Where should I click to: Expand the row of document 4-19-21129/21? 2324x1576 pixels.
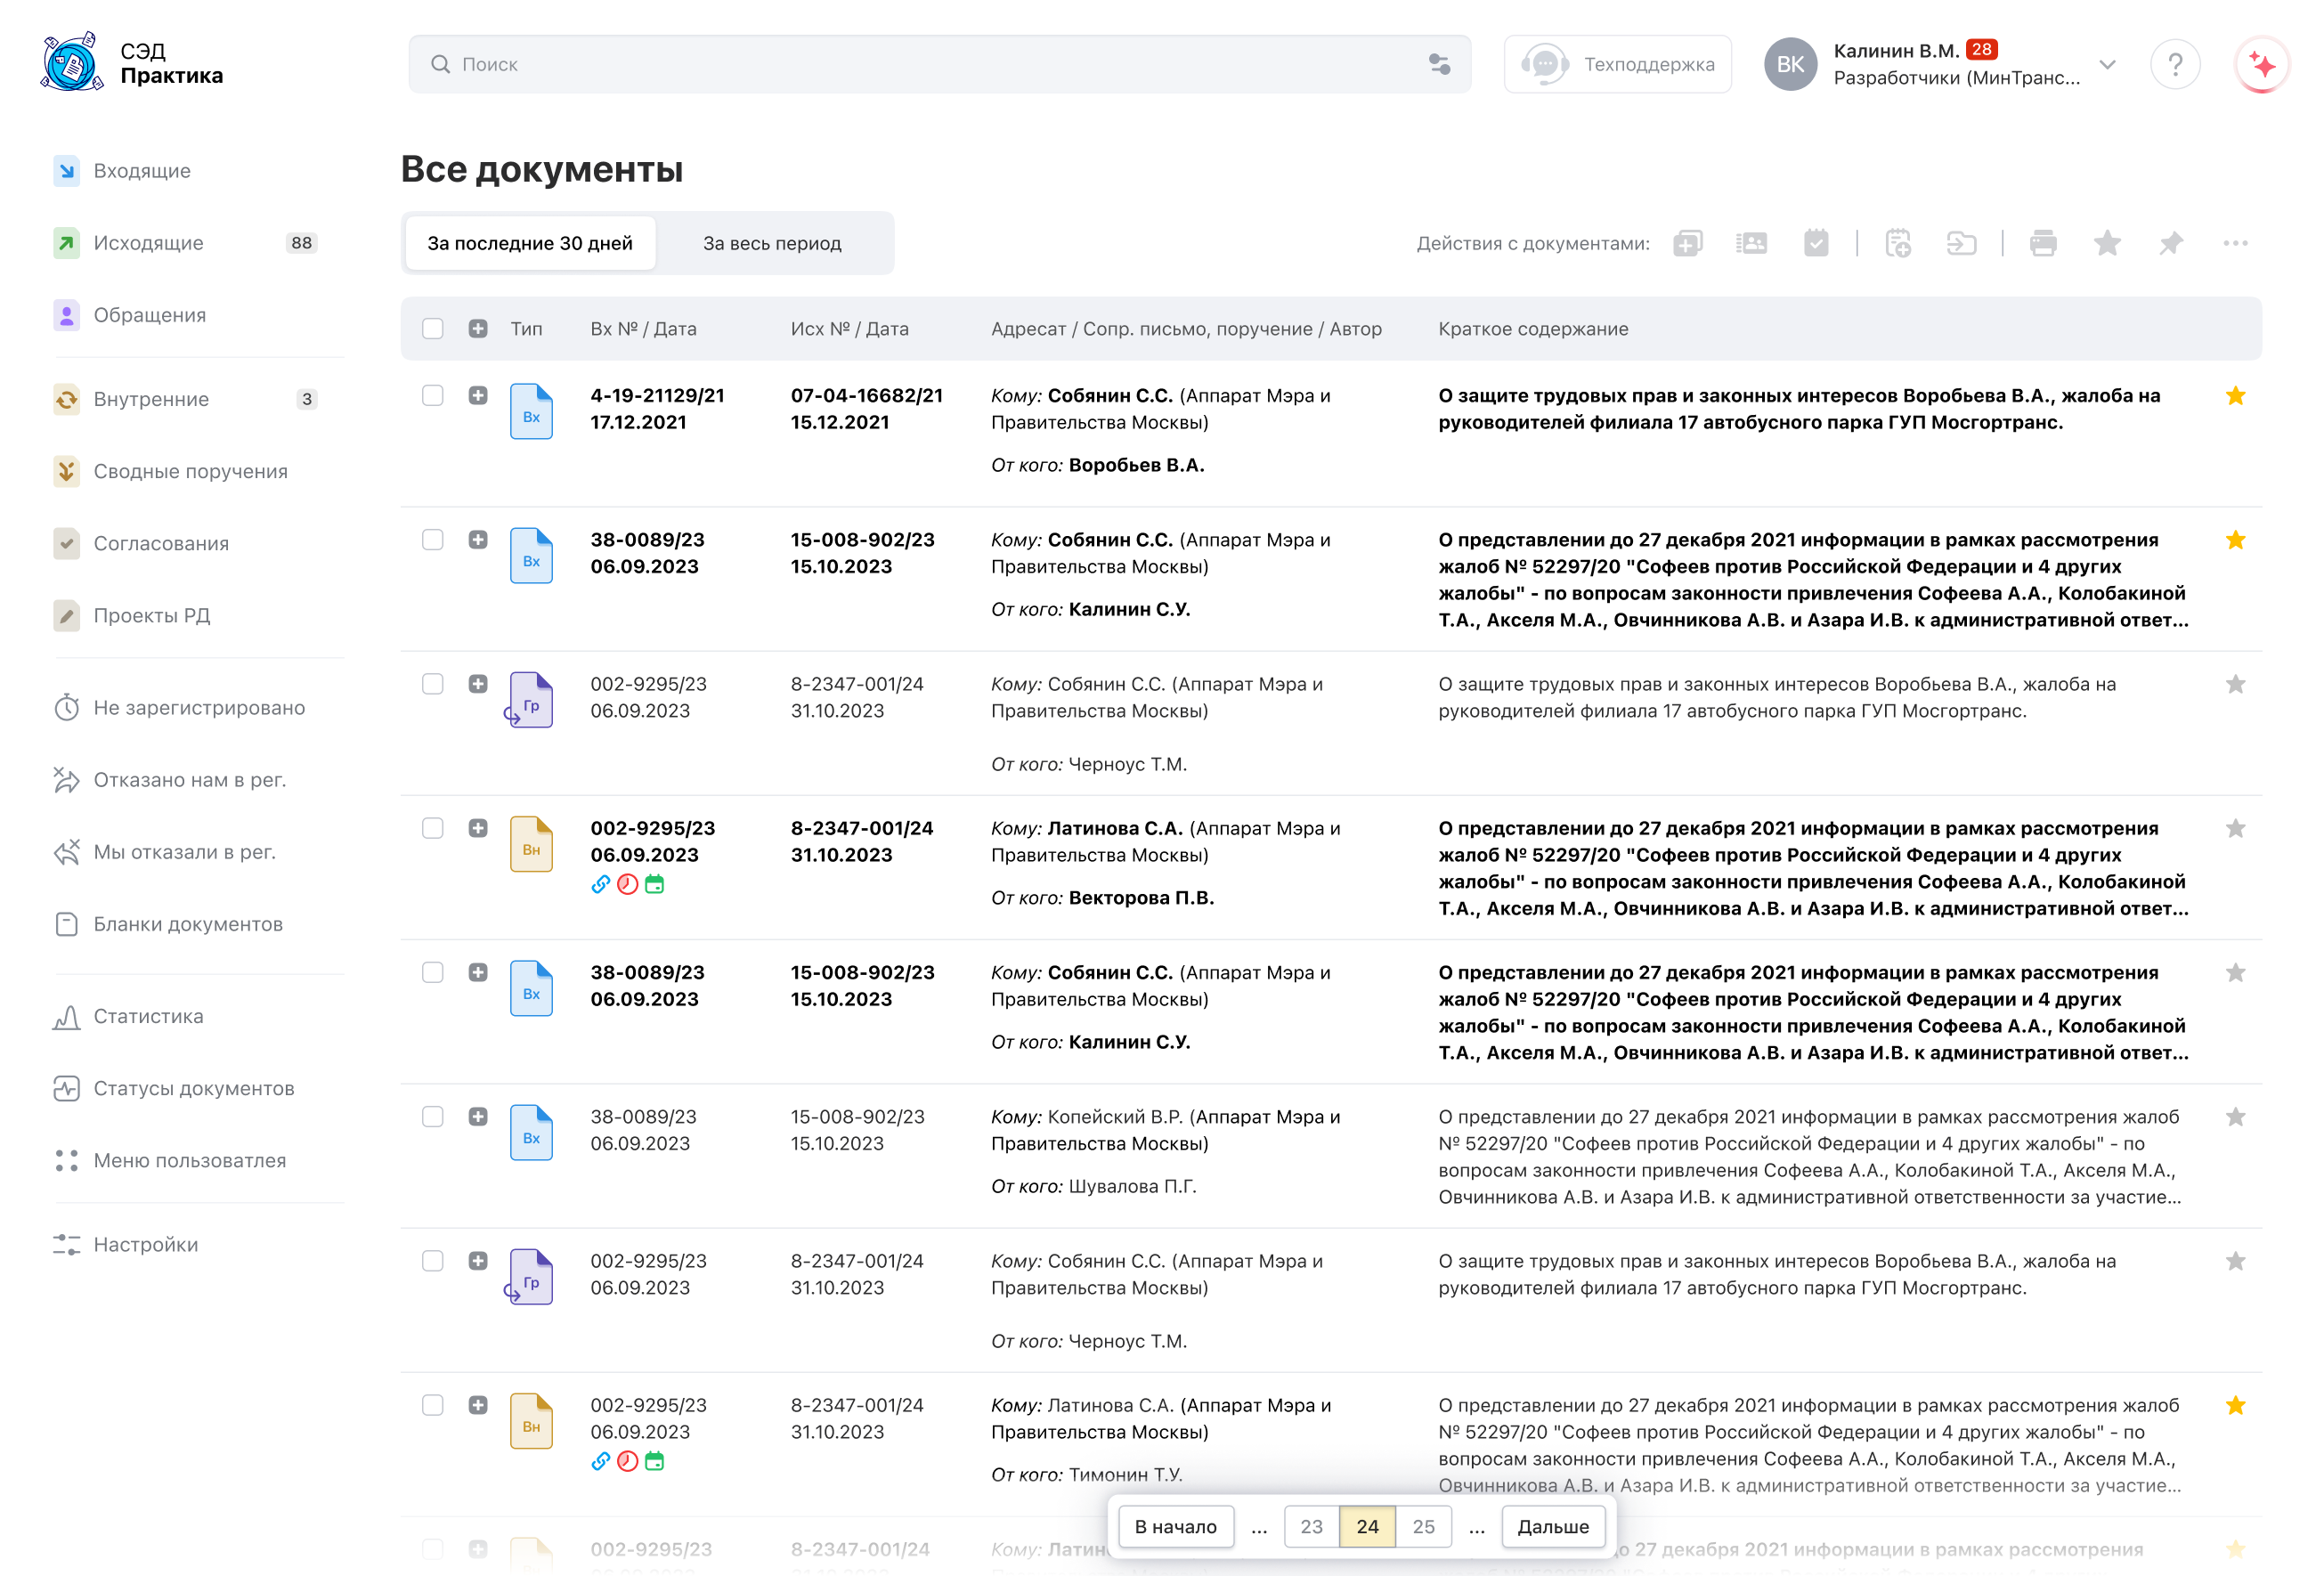click(x=478, y=396)
